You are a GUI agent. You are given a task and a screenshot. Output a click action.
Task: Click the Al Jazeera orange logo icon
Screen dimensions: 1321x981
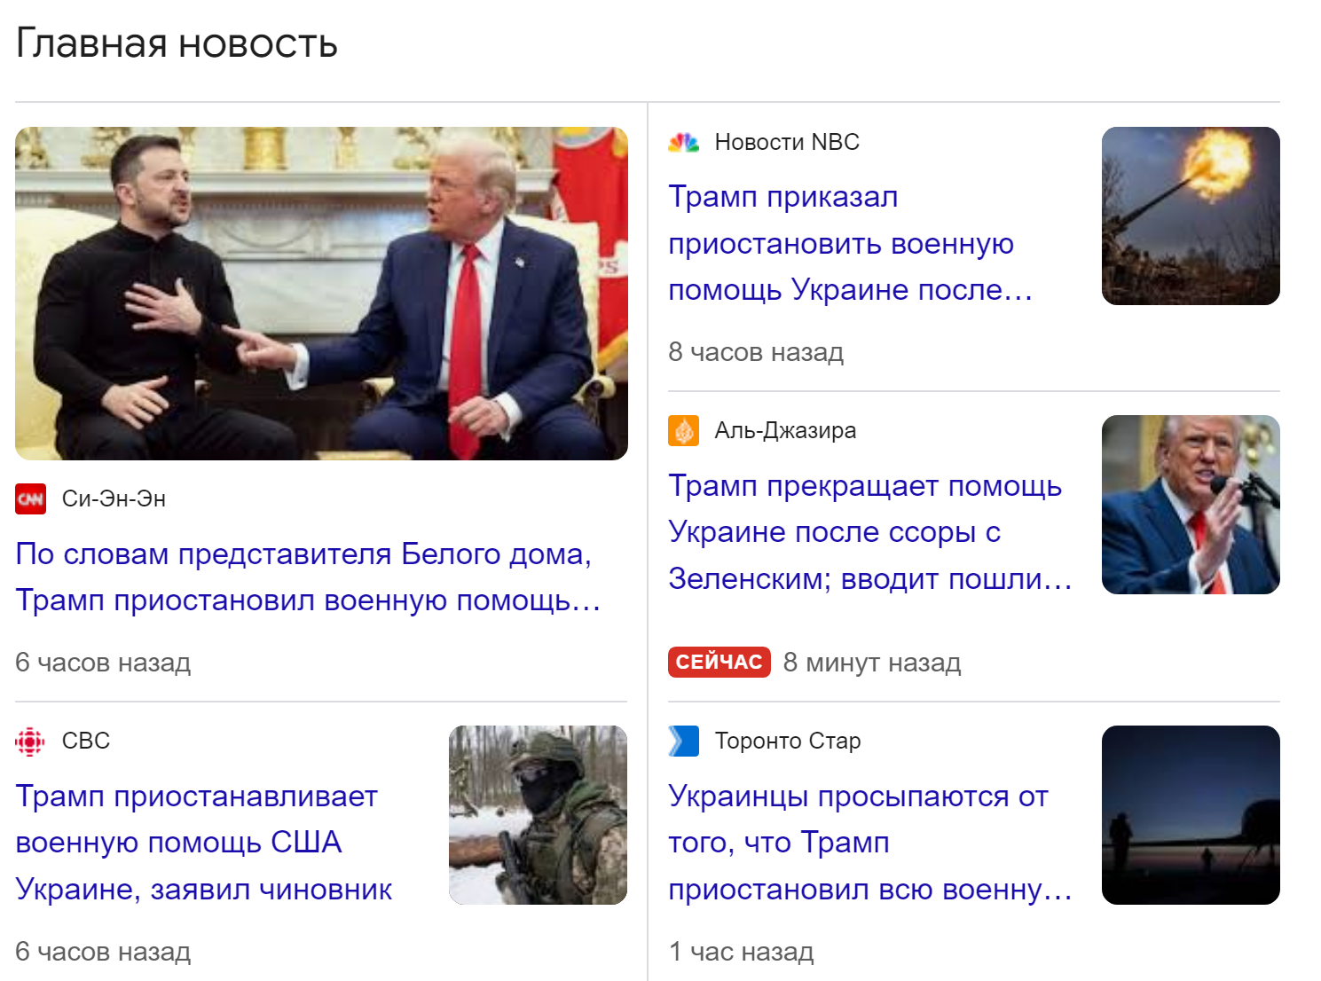tap(683, 430)
